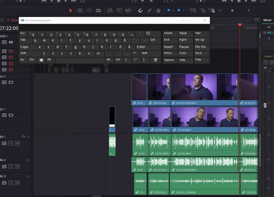The width and height of the screenshot is (274, 197).
Task: Toggle the Linked Selection chain icon
Action: point(149,11)
